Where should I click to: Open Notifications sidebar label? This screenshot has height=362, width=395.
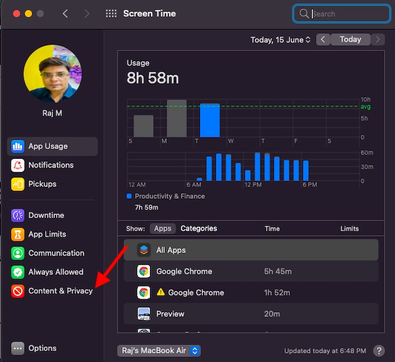pos(51,165)
